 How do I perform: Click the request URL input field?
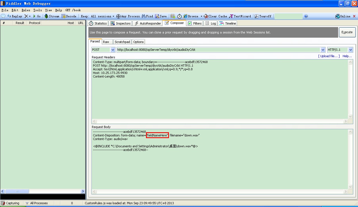point(218,50)
